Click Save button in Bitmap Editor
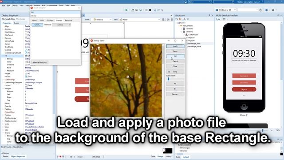Viewport: 284px width, 160px height. [x=175, y=52]
